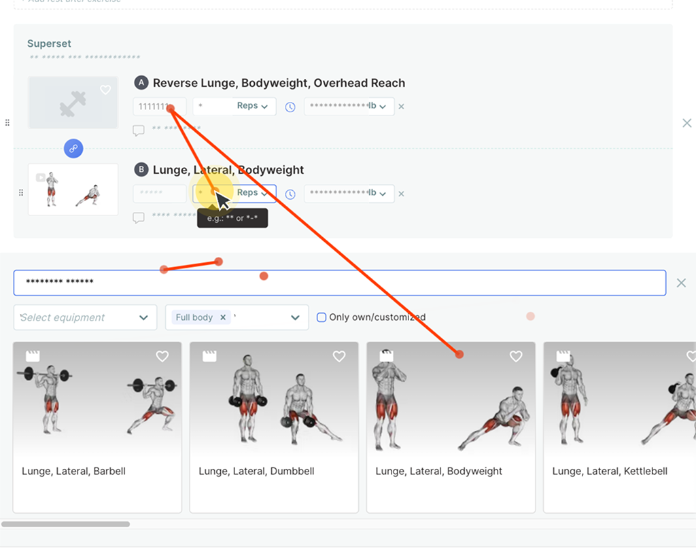
Task: Click the horizontal scrollbar under exercise results
Action: [66, 524]
